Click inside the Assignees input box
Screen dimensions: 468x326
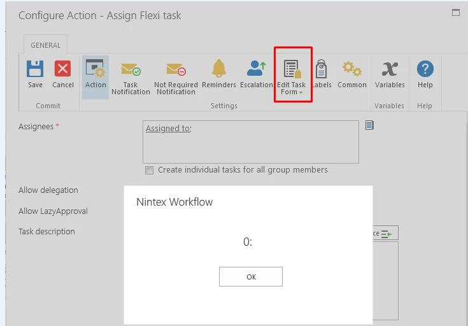click(x=251, y=142)
